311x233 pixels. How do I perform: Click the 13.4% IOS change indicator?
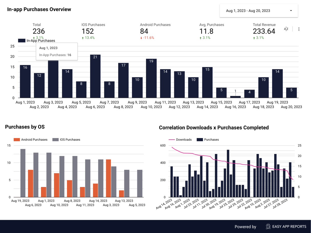pos(88,38)
